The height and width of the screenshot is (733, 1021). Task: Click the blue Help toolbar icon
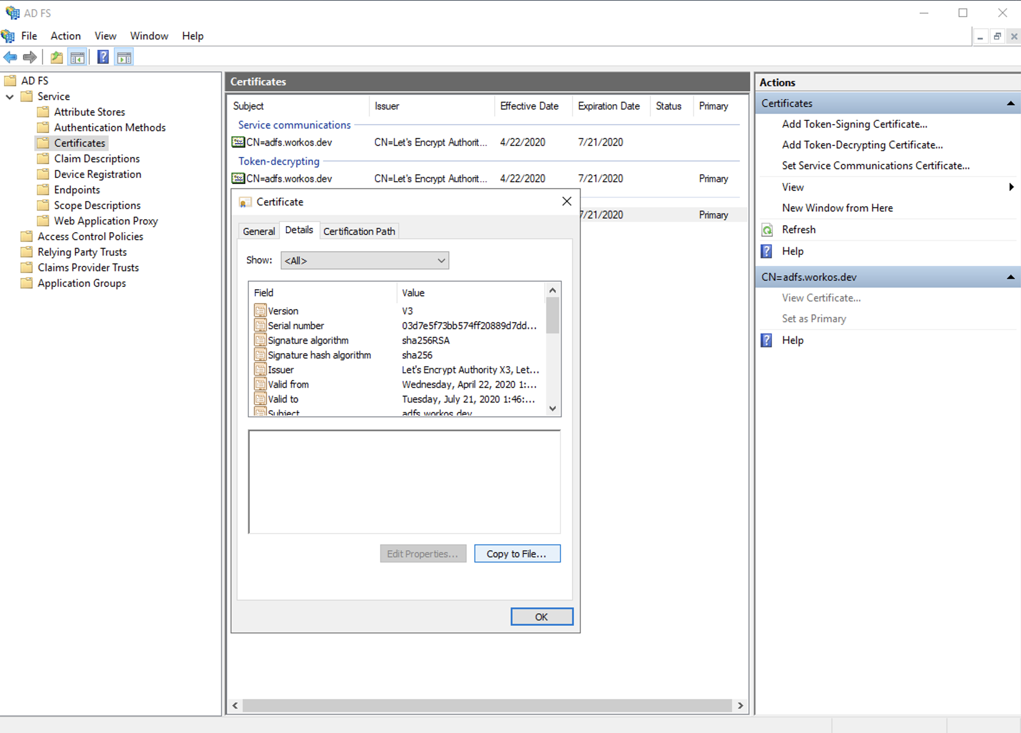(103, 57)
